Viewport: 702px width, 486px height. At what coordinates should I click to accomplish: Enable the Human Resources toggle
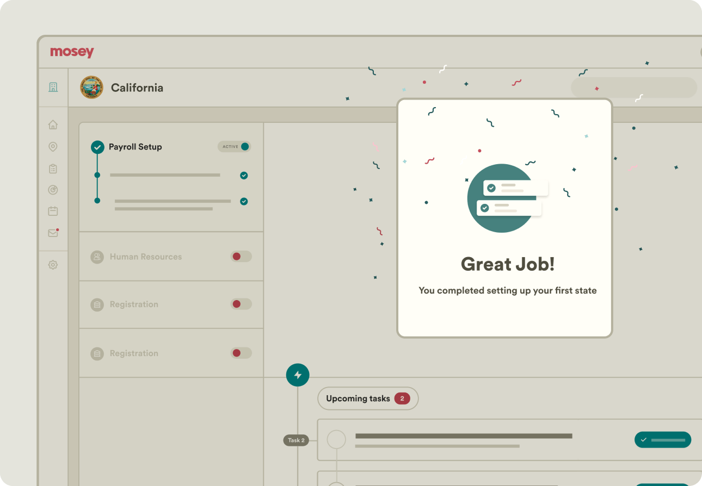click(241, 257)
